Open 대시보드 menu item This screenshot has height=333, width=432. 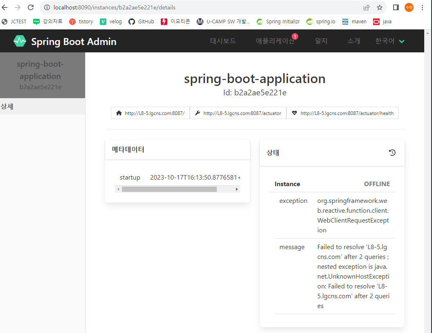(x=223, y=41)
